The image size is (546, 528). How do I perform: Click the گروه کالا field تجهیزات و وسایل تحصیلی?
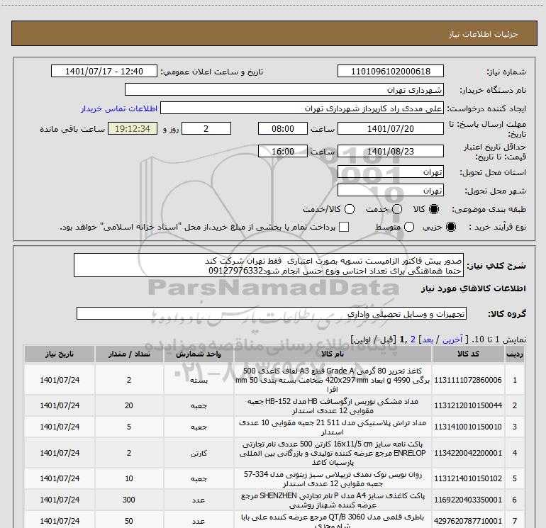pos(272,313)
